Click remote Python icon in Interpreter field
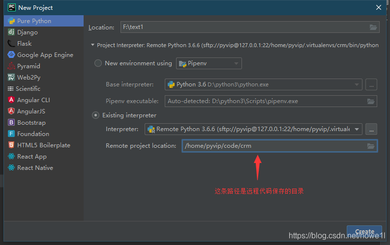The height and width of the screenshot is (245, 390). pyautogui.click(x=151, y=129)
